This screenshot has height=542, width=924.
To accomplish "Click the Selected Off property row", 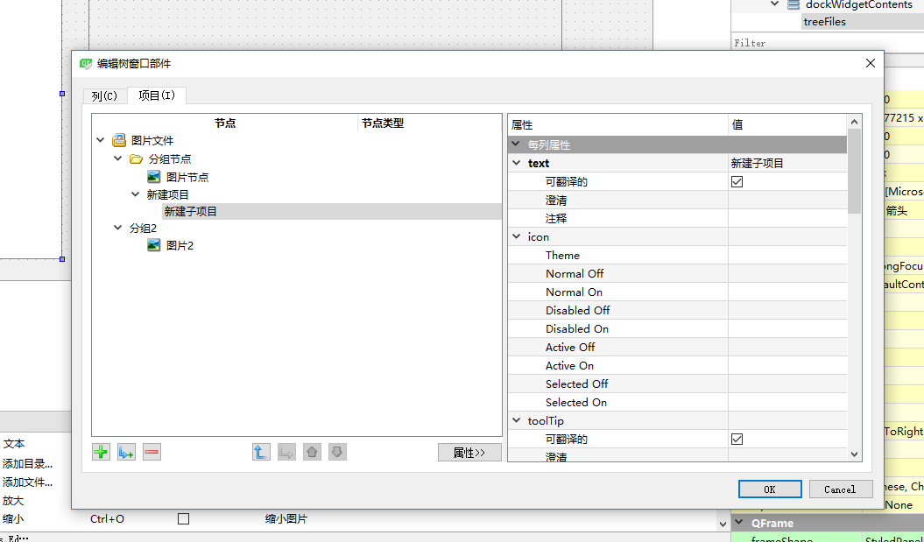I will pos(677,384).
